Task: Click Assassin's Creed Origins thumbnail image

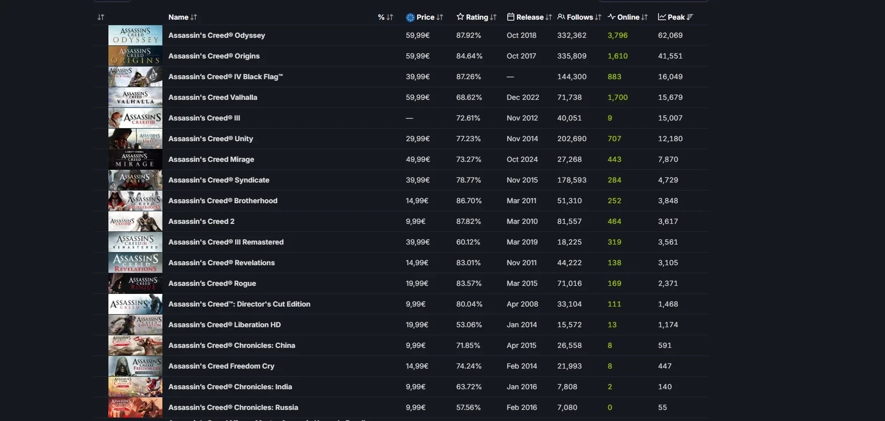Action: pyautogui.click(x=135, y=56)
